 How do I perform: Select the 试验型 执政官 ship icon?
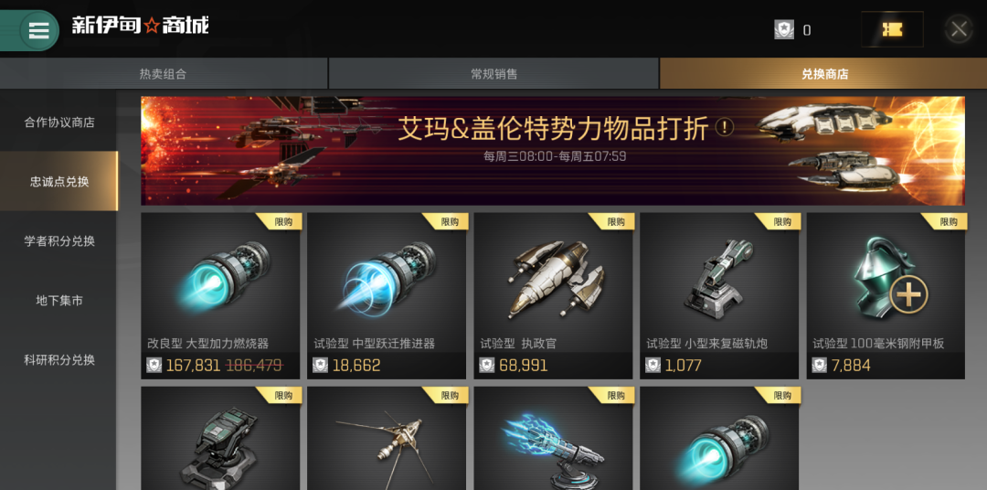point(553,279)
